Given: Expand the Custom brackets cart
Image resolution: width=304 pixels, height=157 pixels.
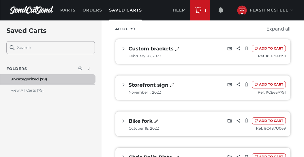Looking at the screenshot, I should point(123,49).
